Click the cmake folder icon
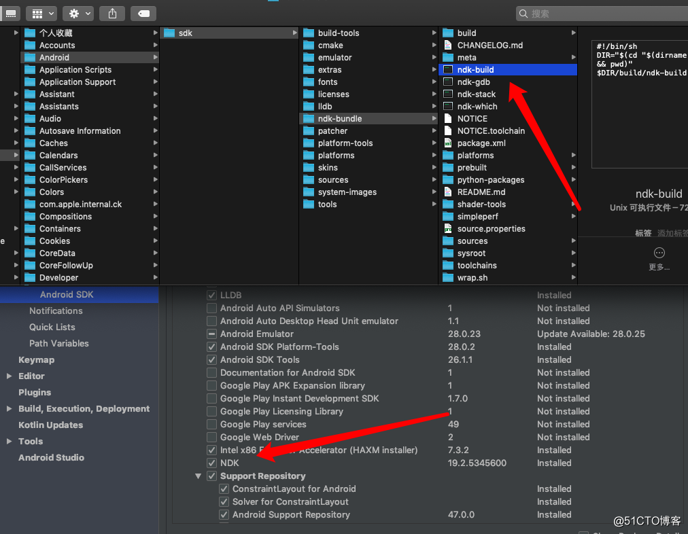Viewport: 688px width, 534px height. coord(309,45)
